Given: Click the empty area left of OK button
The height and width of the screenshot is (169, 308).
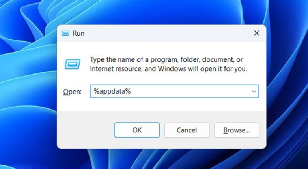Looking at the screenshot, I should tap(85, 130).
